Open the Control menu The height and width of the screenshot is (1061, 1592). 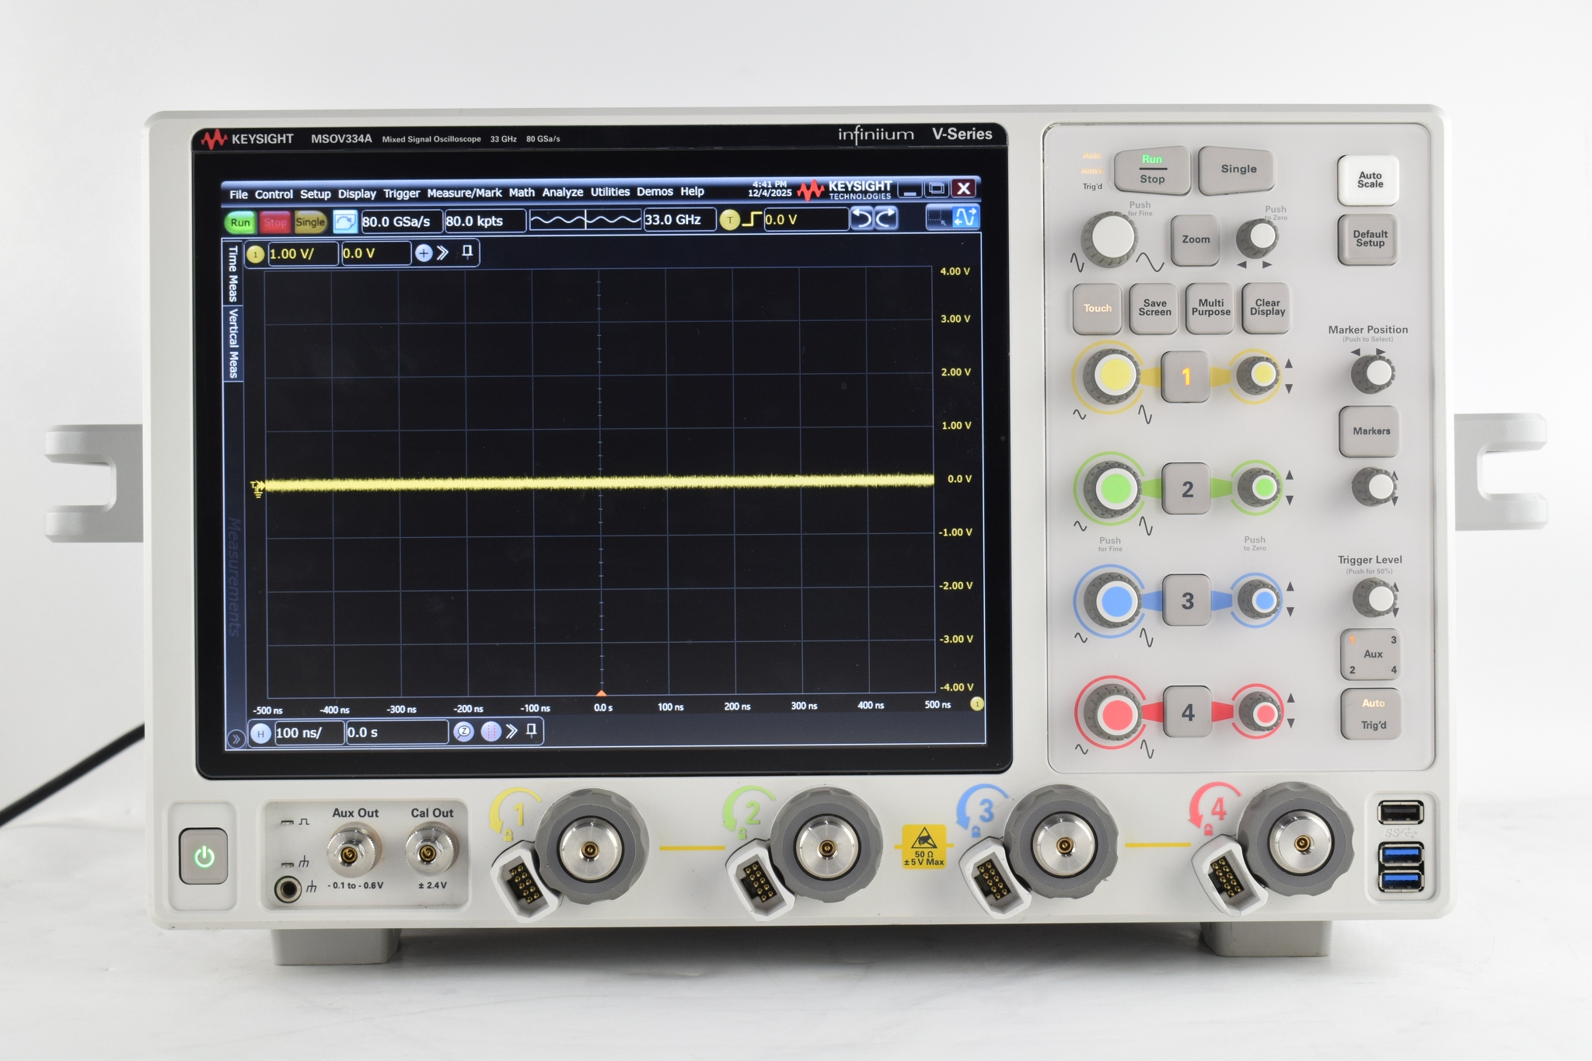[x=274, y=194]
